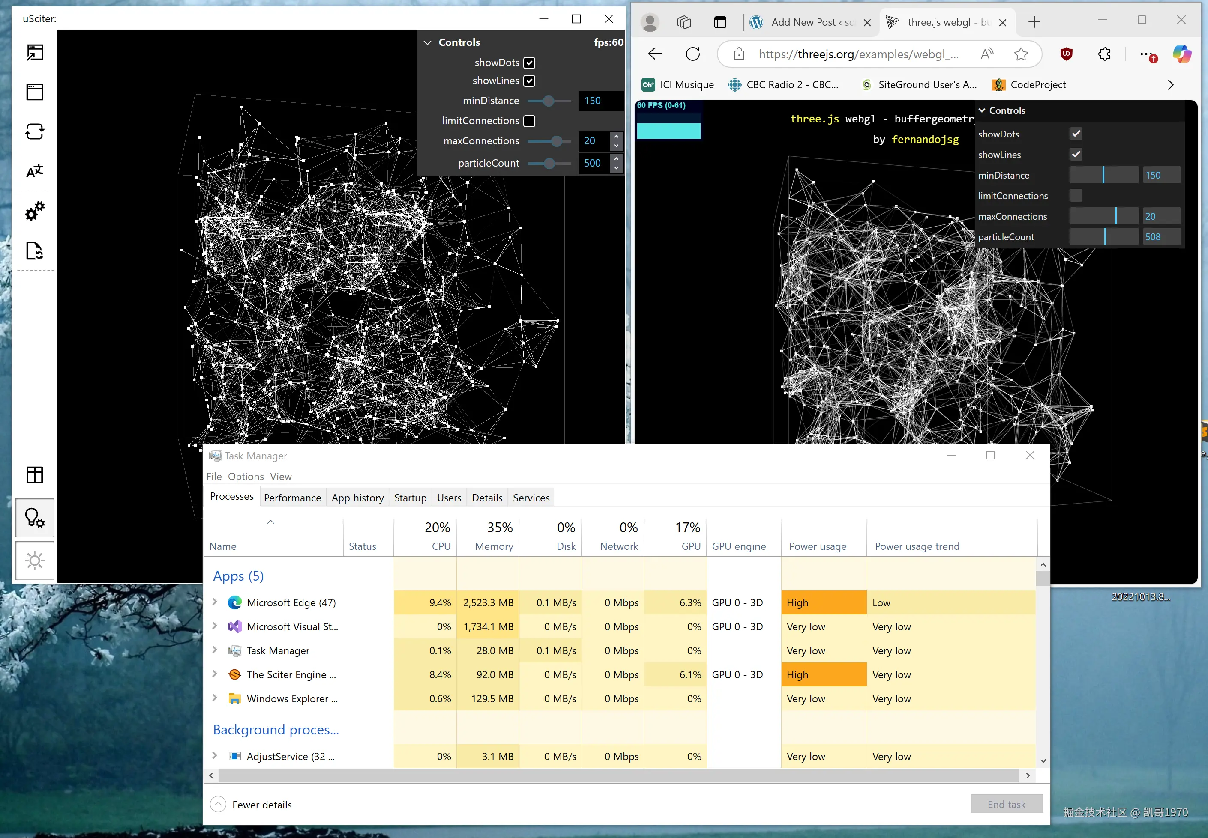Click the Copilot icon in Edge toolbar
The width and height of the screenshot is (1208, 838).
click(1181, 54)
